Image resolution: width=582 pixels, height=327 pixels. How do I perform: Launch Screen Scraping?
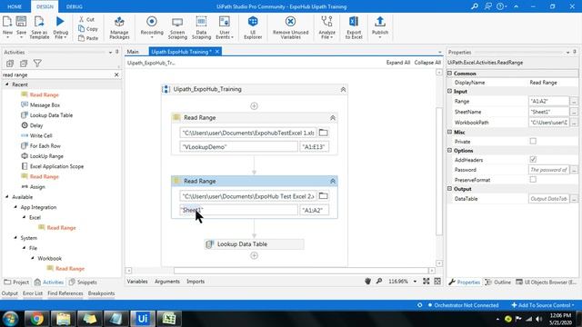177,28
